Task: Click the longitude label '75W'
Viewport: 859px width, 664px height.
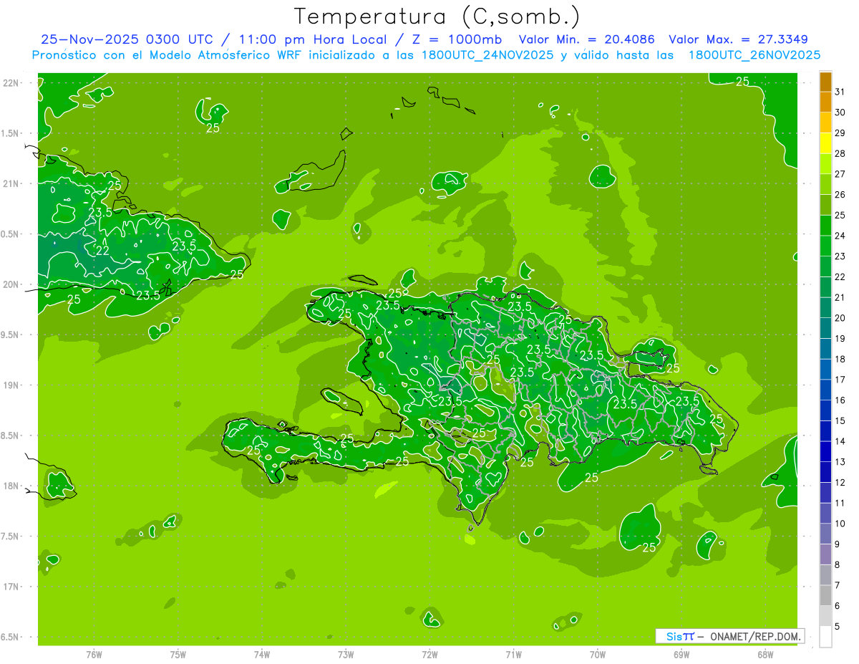Action: (178, 655)
